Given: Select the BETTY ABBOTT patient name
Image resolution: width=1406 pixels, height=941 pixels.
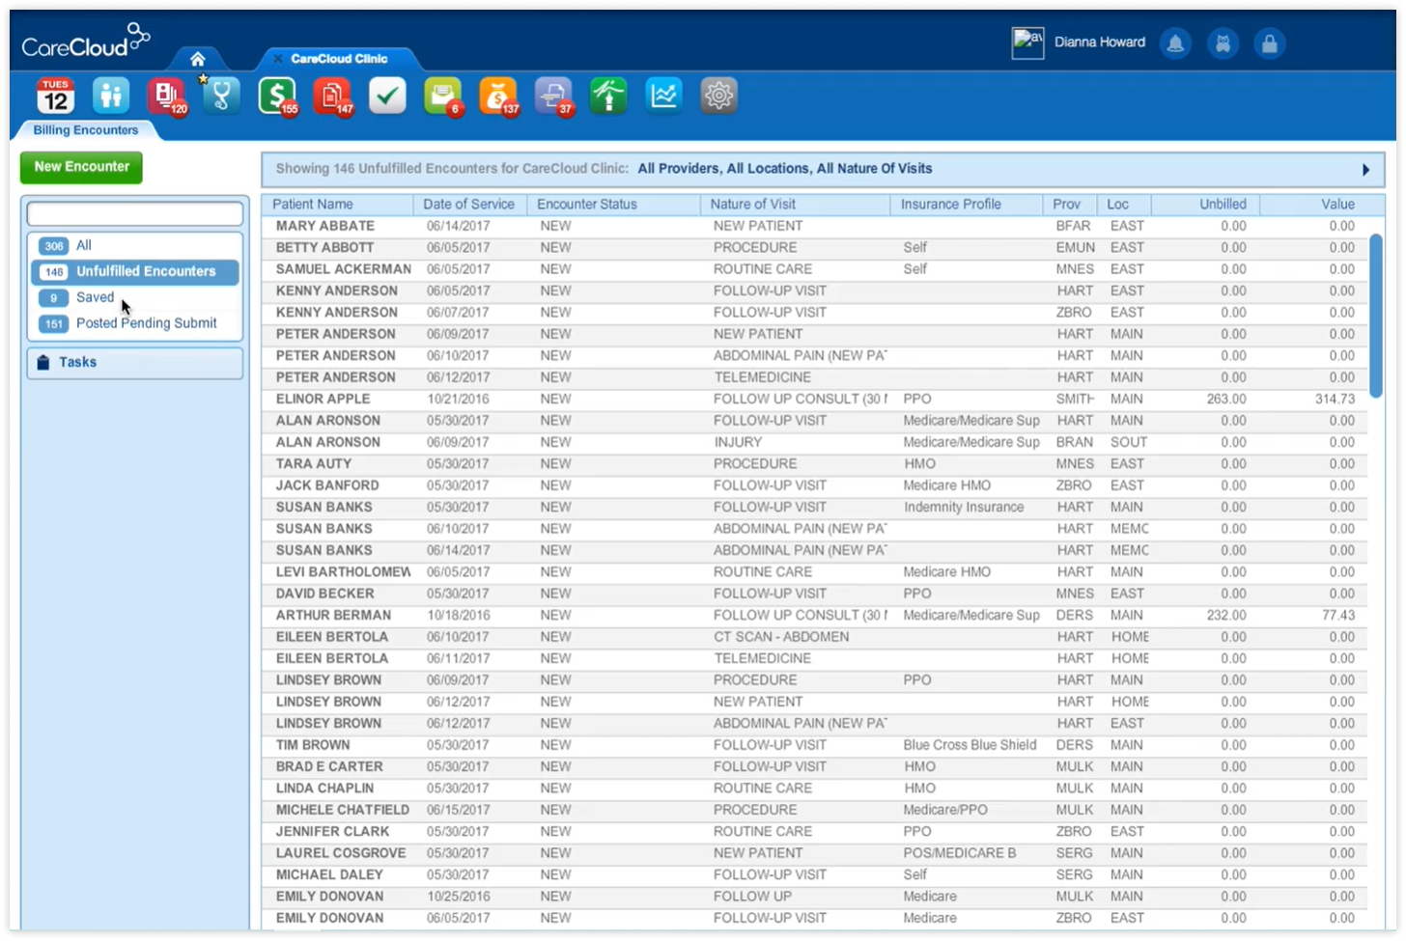Looking at the screenshot, I should coord(324,248).
